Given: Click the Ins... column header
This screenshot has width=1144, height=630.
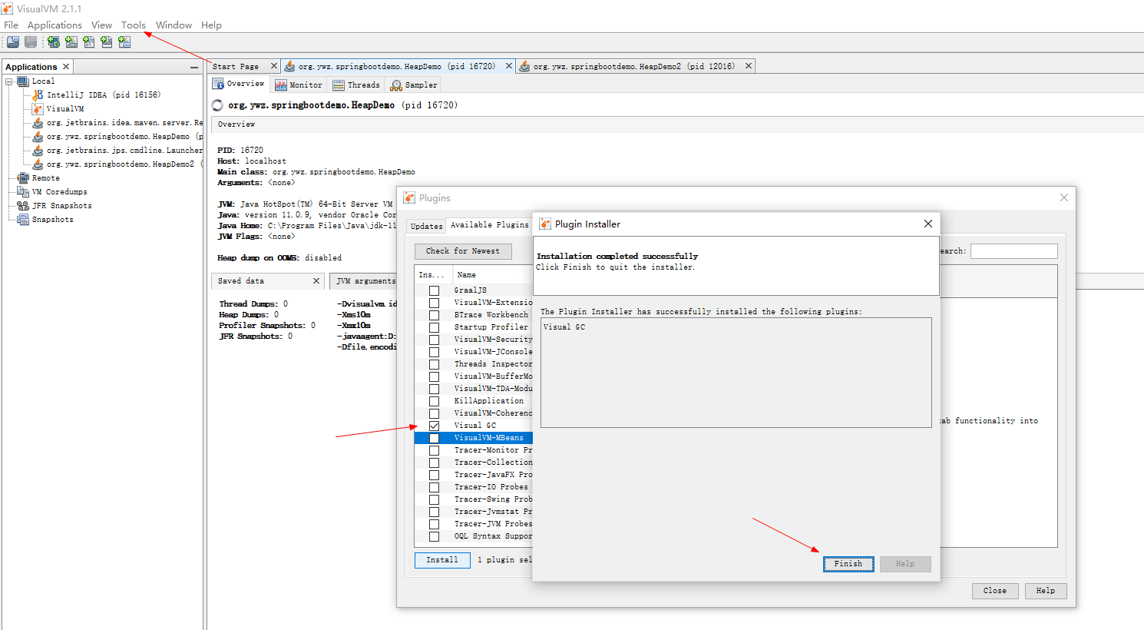Looking at the screenshot, I should (x=431, y=275).
